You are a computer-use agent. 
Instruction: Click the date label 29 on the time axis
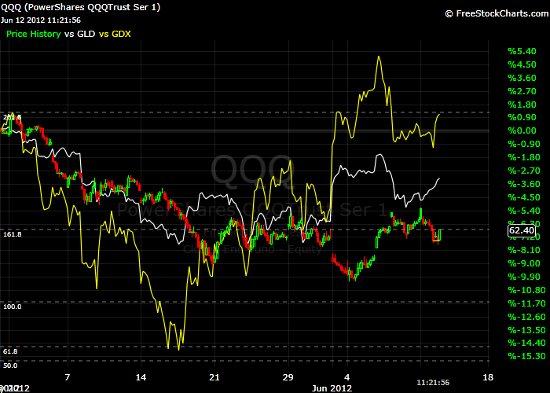pyautogui.click(x=288, y=377)
